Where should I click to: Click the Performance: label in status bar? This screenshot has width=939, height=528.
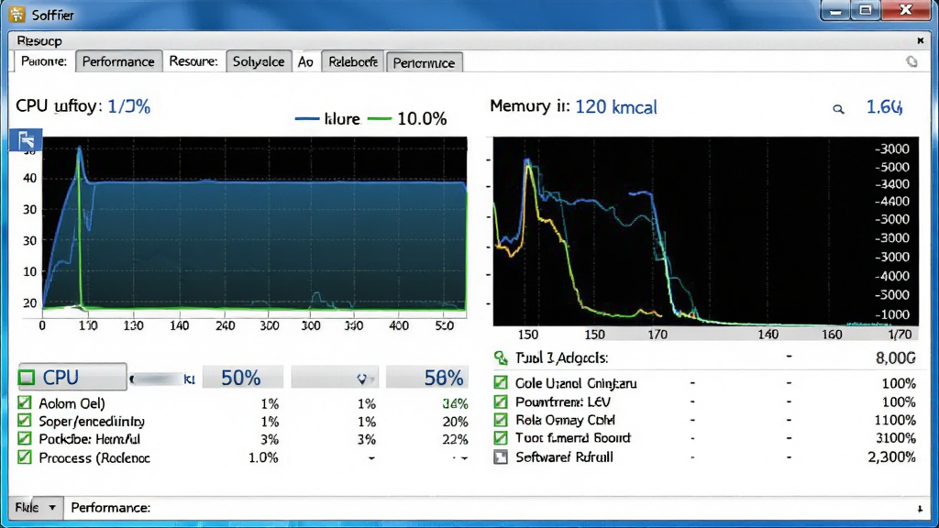tap(111, 508)
